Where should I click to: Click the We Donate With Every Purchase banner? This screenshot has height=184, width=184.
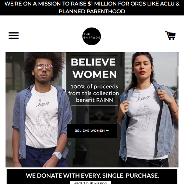92,176
